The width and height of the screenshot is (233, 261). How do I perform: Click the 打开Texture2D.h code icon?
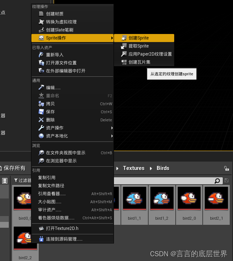pyautogui.click(x=41, y=228)
